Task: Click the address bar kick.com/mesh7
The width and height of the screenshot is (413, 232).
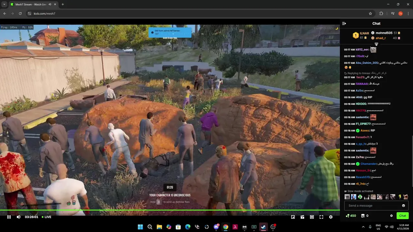Action: tap(45, 14)
